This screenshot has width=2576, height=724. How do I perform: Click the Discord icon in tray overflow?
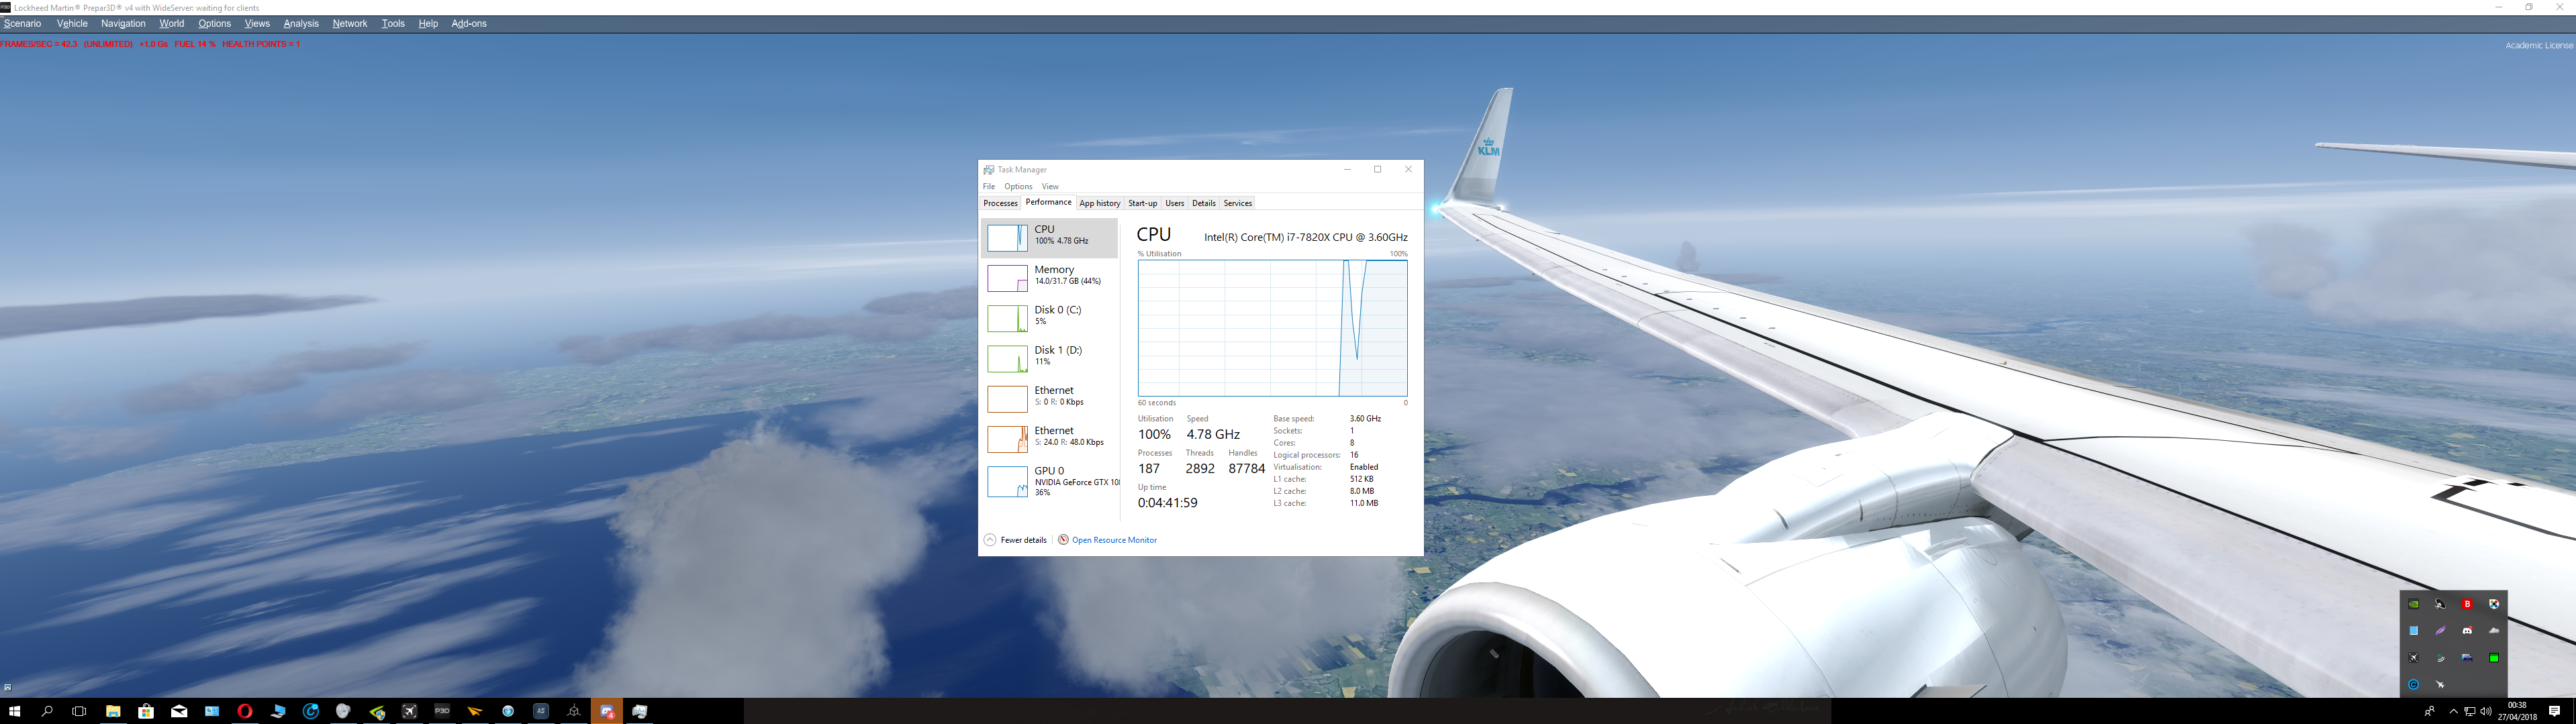pos(2467,631)
